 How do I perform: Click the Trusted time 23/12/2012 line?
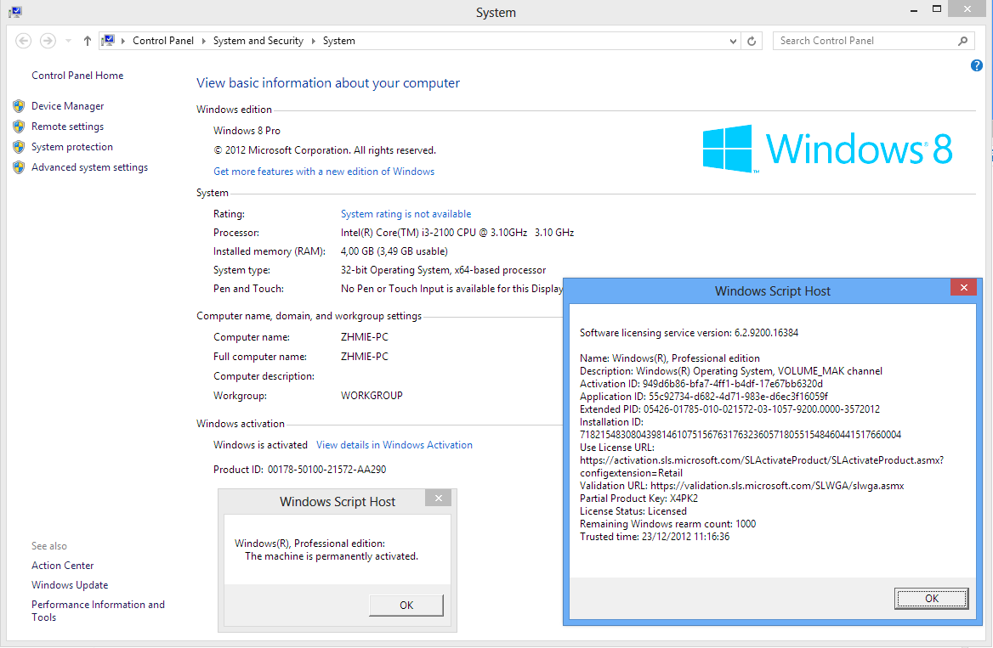655,537
